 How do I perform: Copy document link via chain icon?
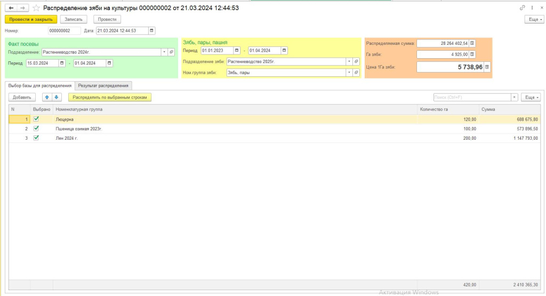[x=522, y=8]
